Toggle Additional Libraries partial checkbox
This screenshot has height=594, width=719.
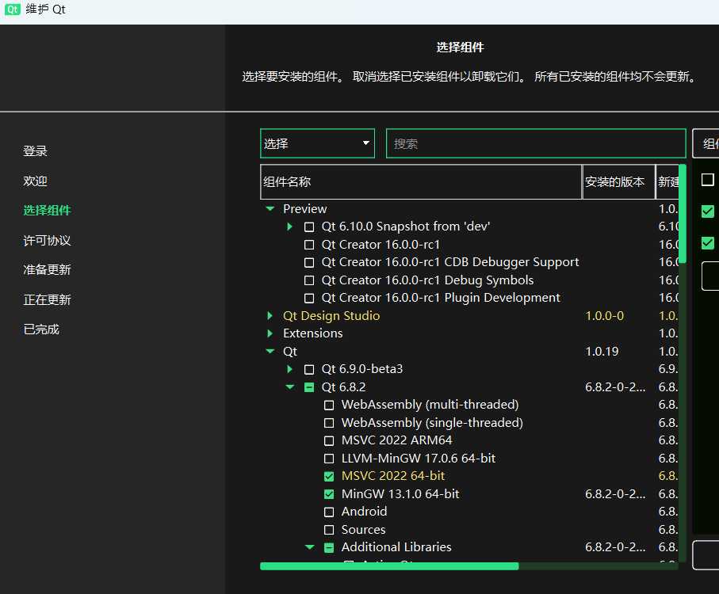pyautogui.click(x=329, y=547)
